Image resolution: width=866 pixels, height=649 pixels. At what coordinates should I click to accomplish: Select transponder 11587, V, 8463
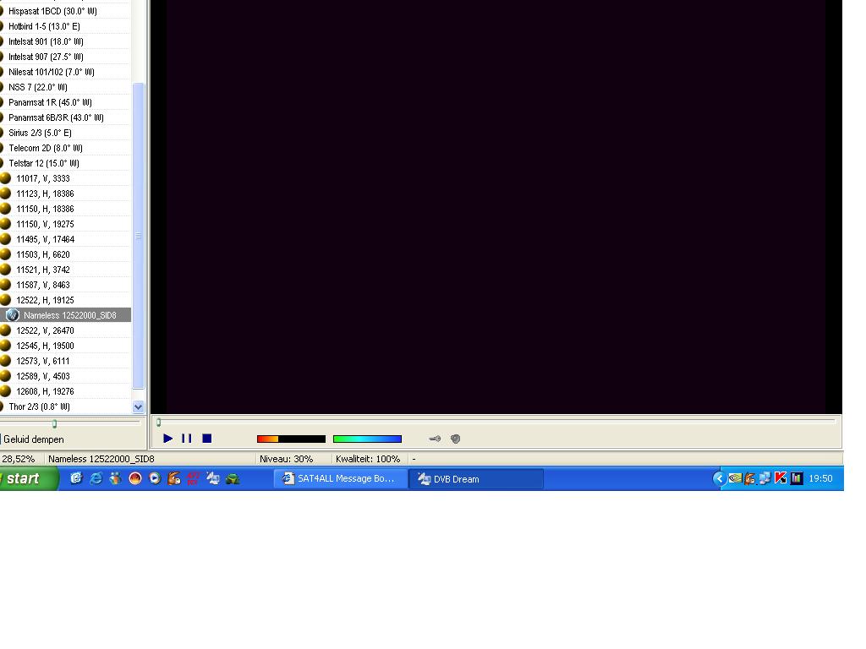(43, 285)
